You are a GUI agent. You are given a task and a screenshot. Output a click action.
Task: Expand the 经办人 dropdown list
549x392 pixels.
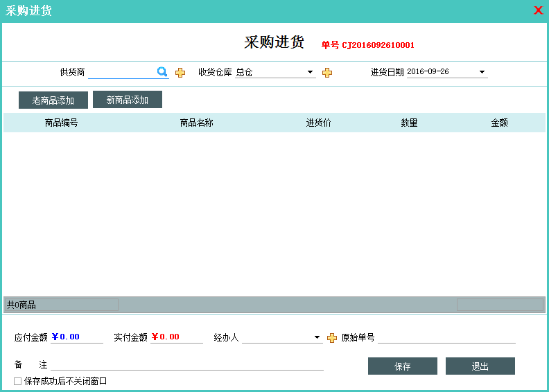coord(317,338)
